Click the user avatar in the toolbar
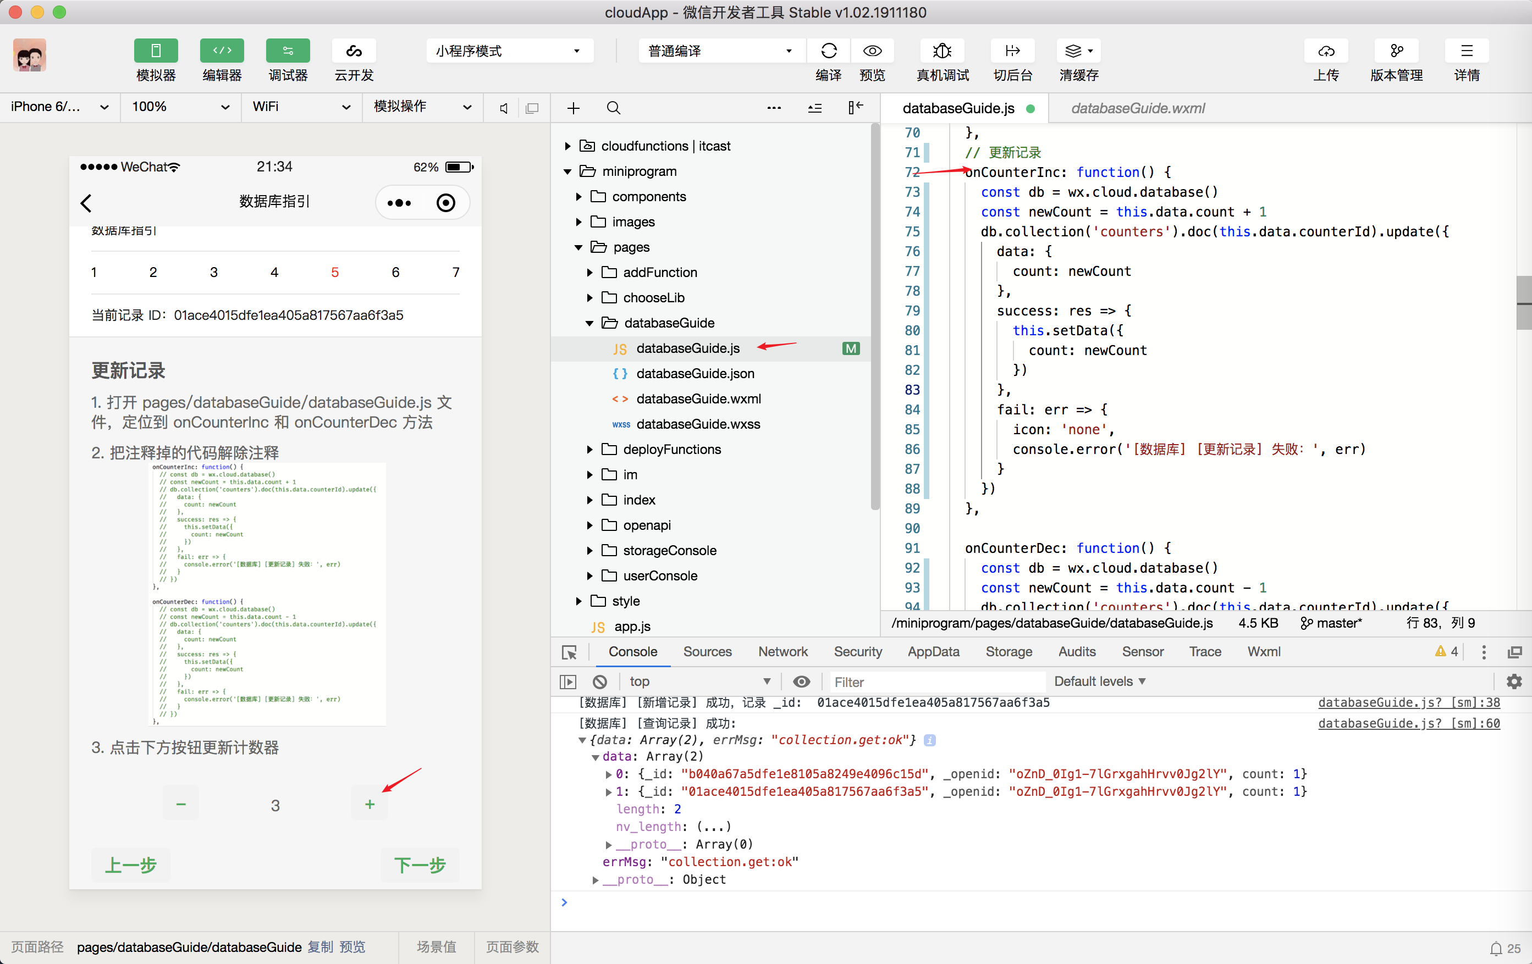 (x=29, y=55)
